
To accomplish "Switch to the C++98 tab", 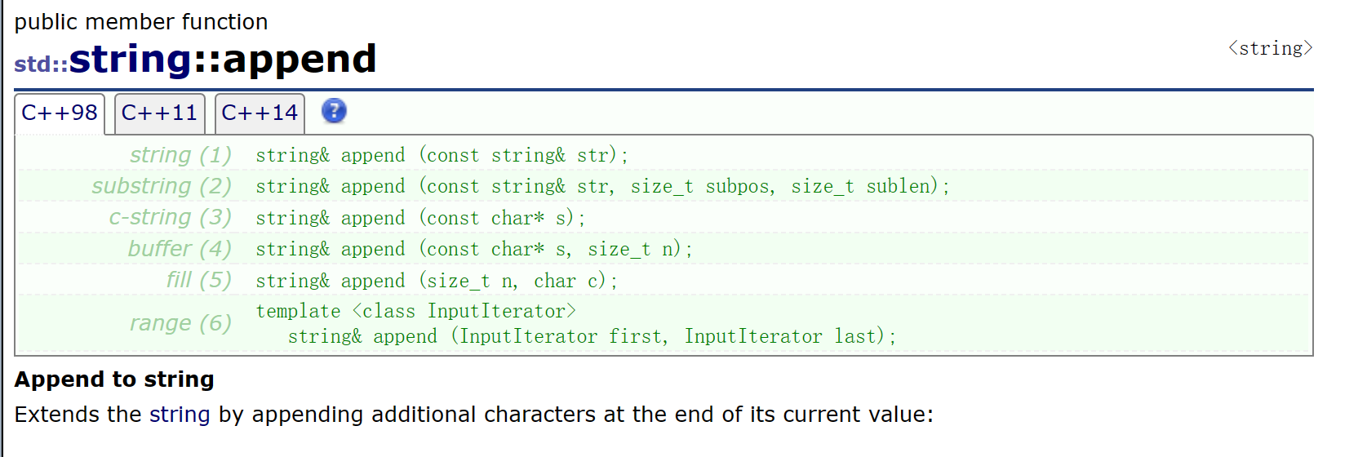I will [60, 113].
